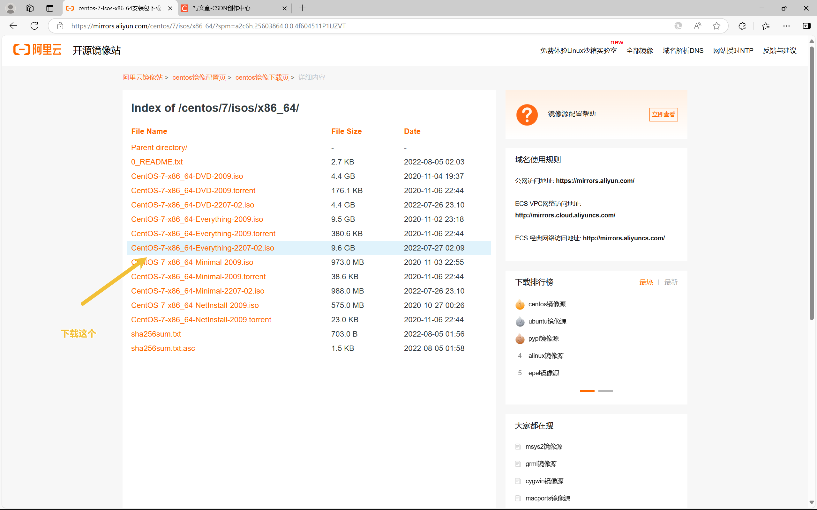Screen dimensions: 817x510
Task: Select the 最新 ranking tab
Action: (671, 282)
